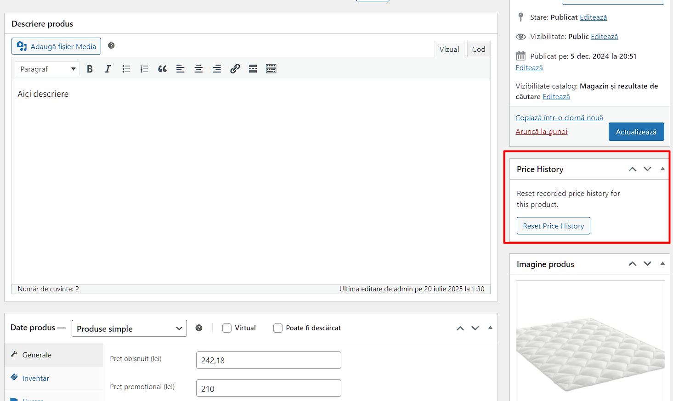Center align the description text

[x=198, y=69]
